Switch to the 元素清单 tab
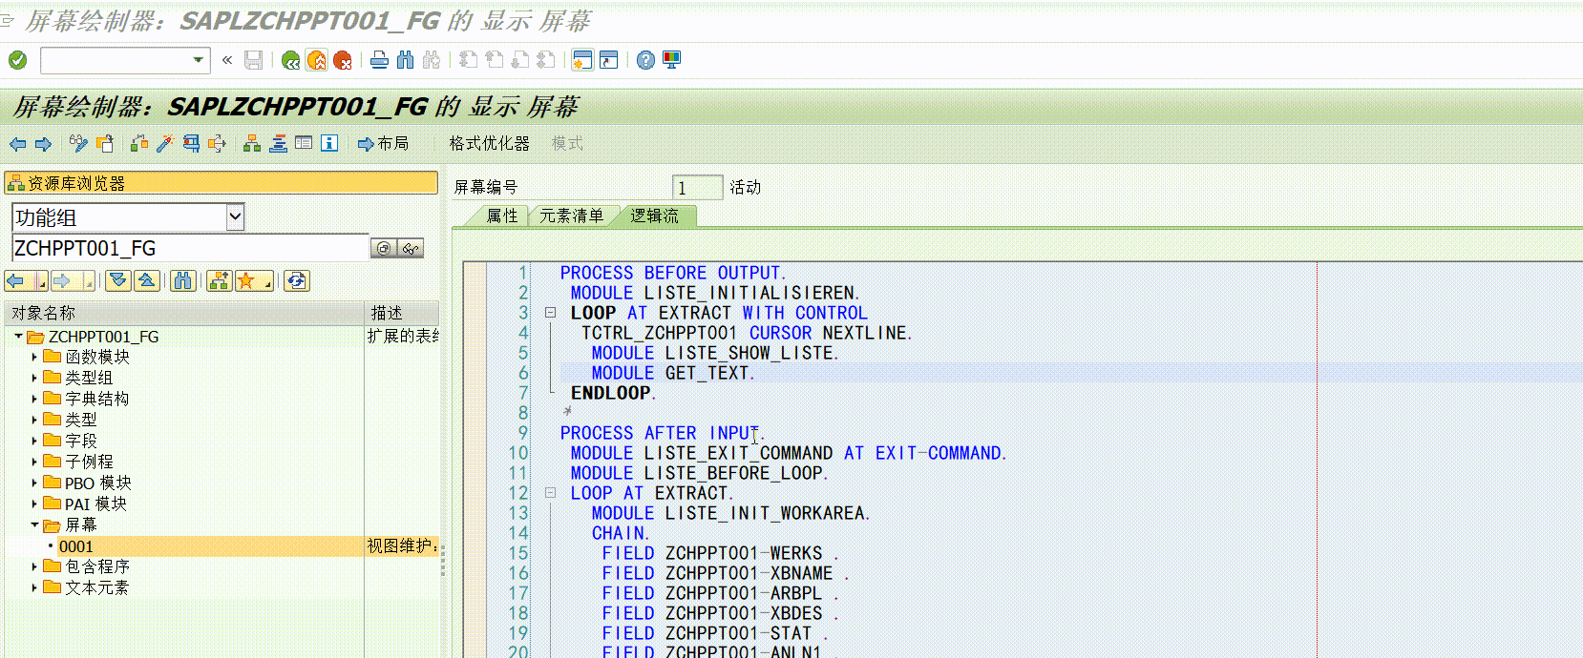Viewport: 1583px width, 658px height. point(571,216)
